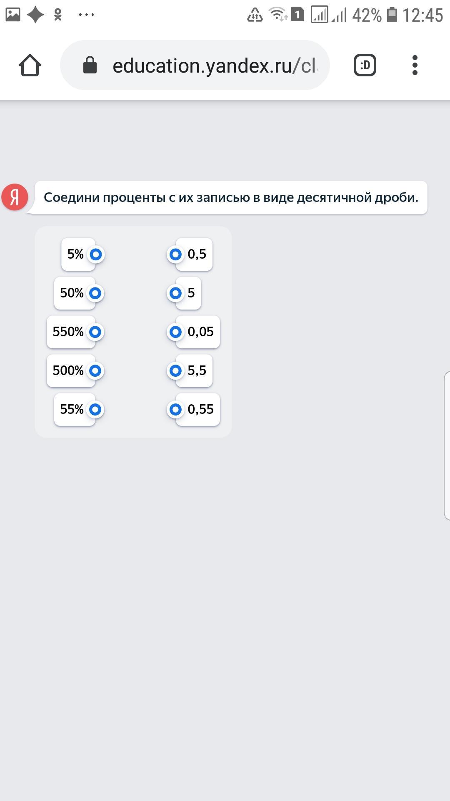The height and width of the screenshot is (801, 450).
Task: Tap the 0,55 decimal card
Action: (201, 410)
